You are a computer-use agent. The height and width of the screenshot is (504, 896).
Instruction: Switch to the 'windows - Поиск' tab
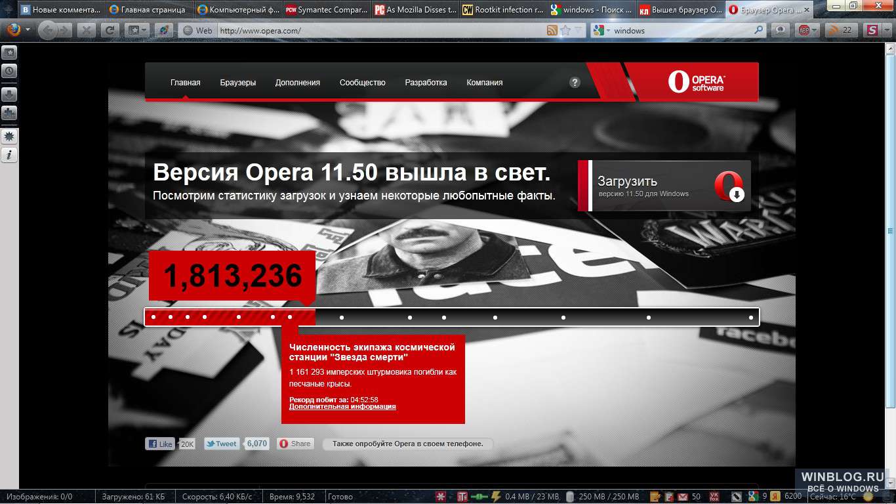[x=591, y=10]
